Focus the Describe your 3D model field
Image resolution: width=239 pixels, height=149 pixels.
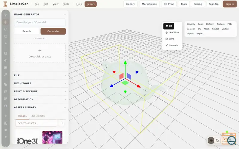(40, 22)
